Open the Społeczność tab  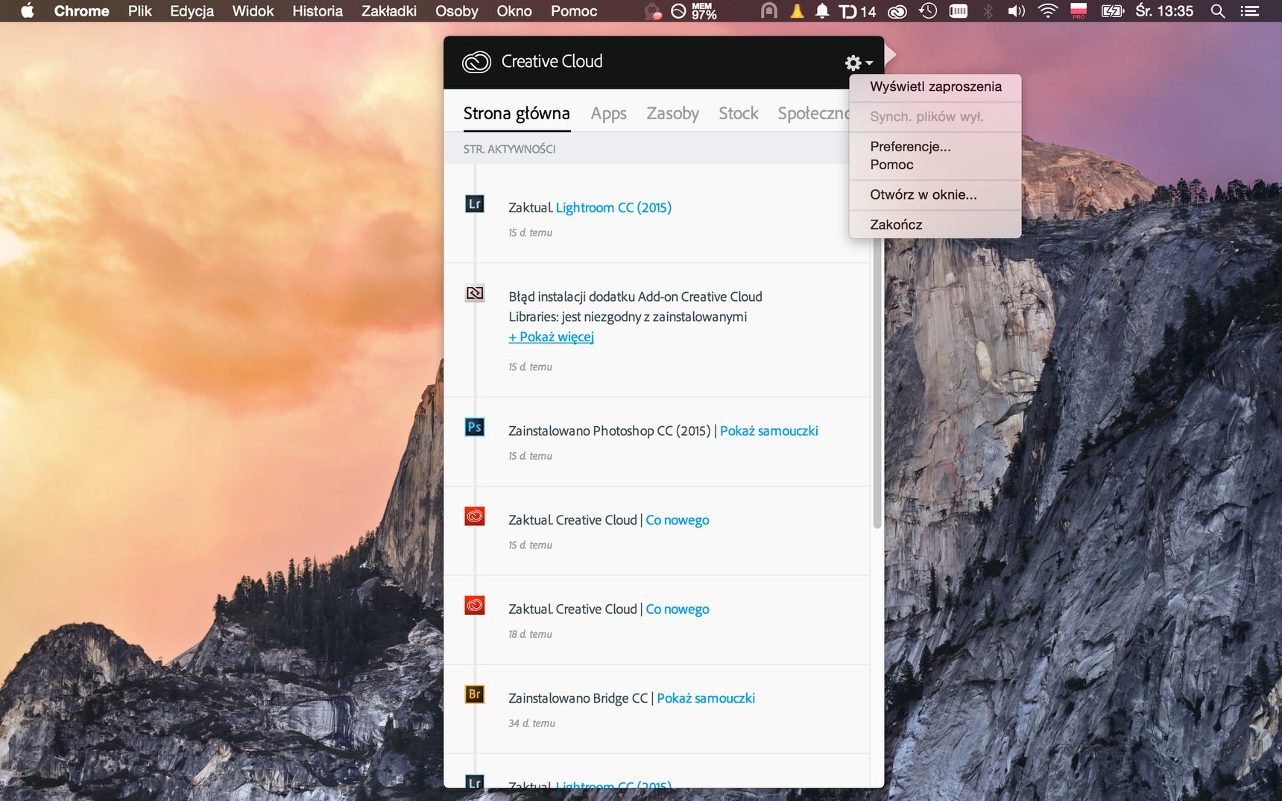pos(813,113)
